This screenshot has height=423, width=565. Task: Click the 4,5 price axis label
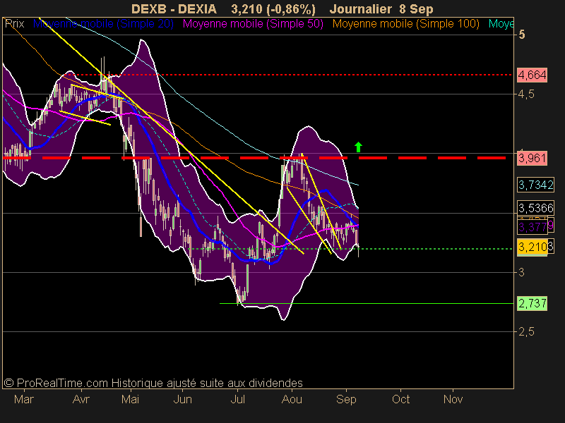coord(526,94)
